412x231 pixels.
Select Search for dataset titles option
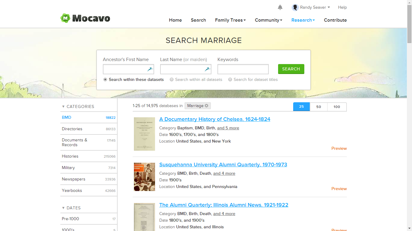tap(230, 80)
